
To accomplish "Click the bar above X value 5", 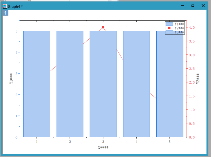I will click(170, 84).
